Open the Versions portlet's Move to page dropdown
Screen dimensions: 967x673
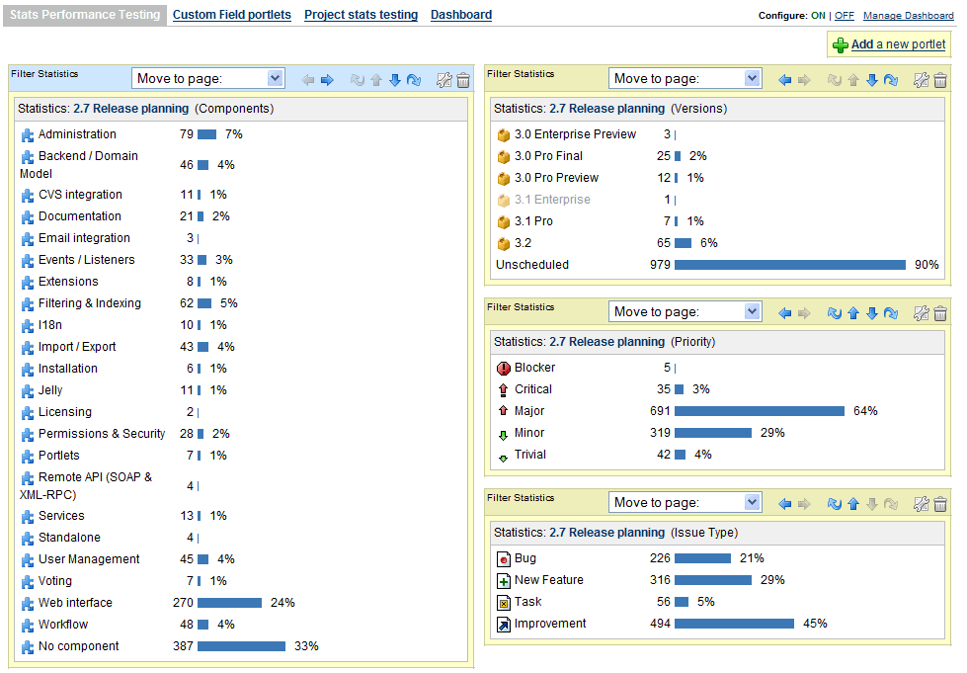click(x=685, y=78)
